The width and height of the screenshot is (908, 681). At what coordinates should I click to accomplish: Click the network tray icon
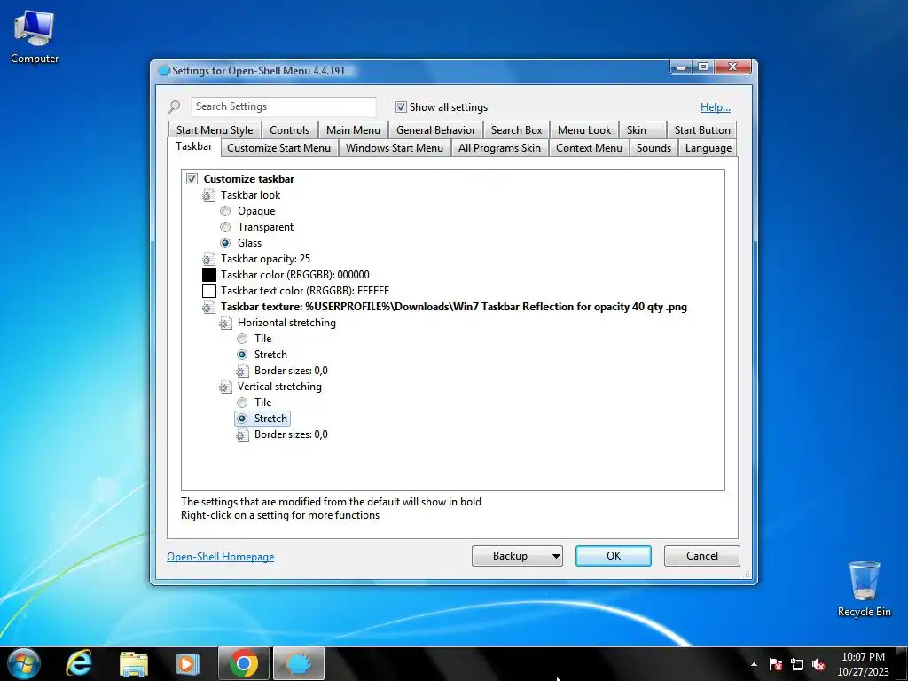point(797,665)
